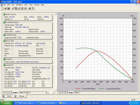140x105 pixels.
Task: Click the Intake Valve value 2.020 in
Action: [x=18, y=32]
